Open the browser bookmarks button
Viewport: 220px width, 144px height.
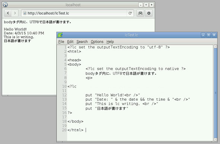point(140,13)
